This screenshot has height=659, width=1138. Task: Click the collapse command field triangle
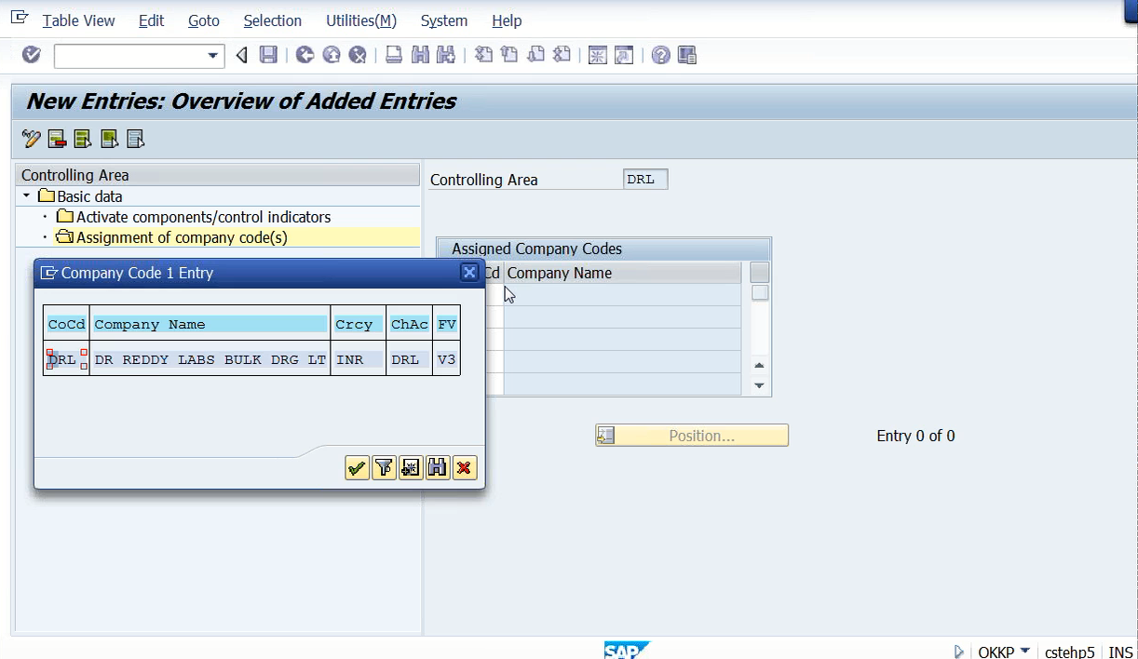242,56
